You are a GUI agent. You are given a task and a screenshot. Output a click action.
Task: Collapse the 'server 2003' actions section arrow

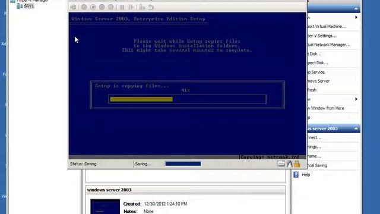pyautogui.click(x=356, y=128)
